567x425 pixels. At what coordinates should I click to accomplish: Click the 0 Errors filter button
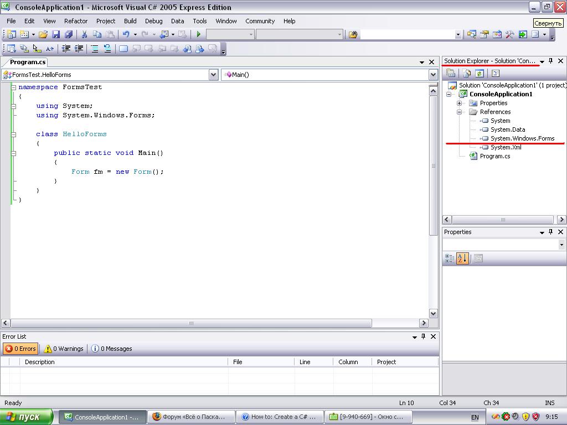(x=20, y=349)
